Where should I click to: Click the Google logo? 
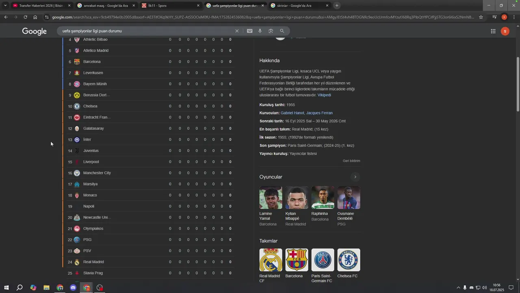click(34, 31)
